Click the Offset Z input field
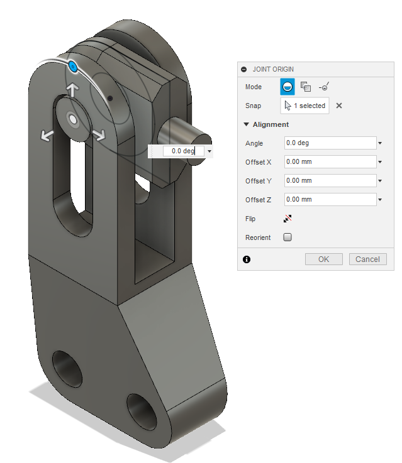Screen dimensions: 402x463 click(330, 200)
